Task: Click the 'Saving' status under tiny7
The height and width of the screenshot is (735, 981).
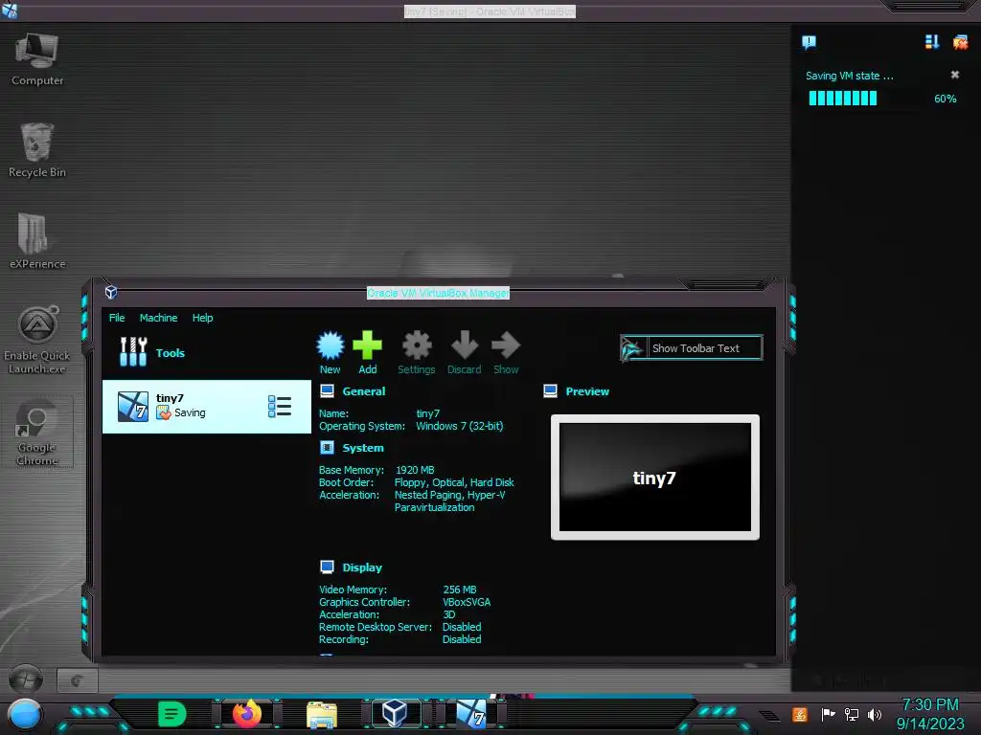Action: click(190, 412)
